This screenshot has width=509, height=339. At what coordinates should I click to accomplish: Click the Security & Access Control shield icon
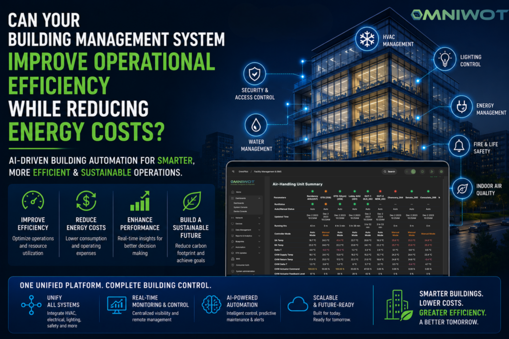point(255,73)
